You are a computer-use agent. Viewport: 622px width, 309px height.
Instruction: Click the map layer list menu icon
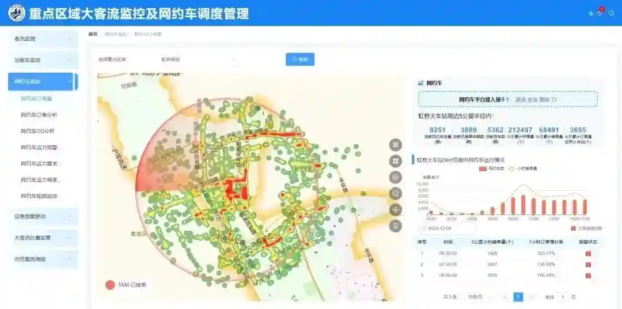coord(396,145)
